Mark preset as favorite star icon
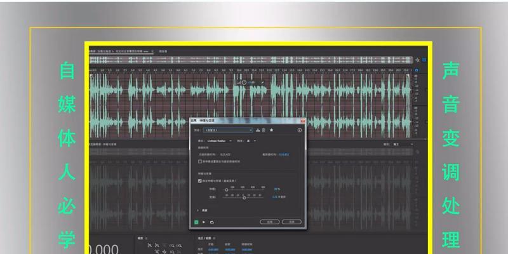The height and width of the screenshot is (254, 508). pyautogui.click(x=272, y=130)
